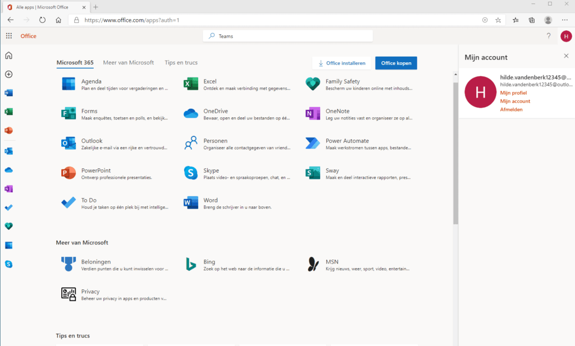The width and height of the screenshot is (575, 346).
Task: Click the help question mark icon
Action: (x=549, y=36)
